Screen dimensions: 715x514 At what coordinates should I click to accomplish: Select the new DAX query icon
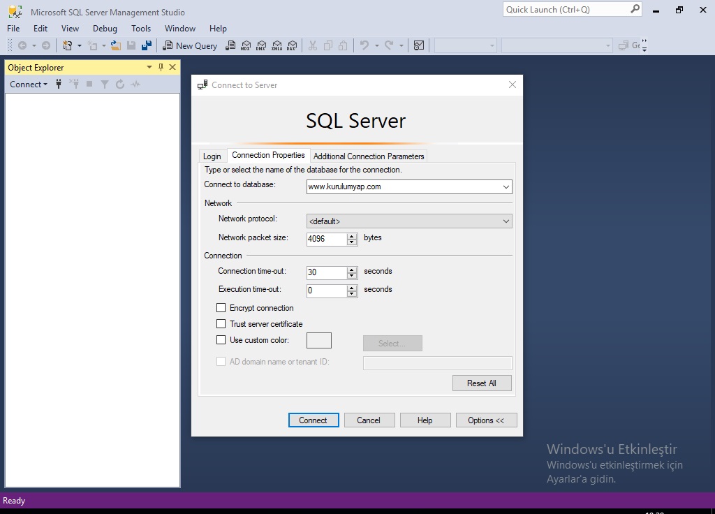pyautogui.click(x=292, y=45)
